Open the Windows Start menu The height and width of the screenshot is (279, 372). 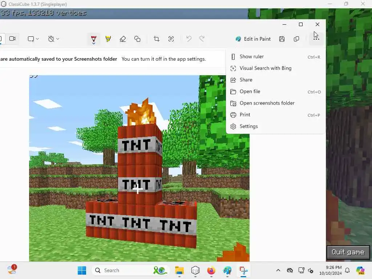pos(82,270)
